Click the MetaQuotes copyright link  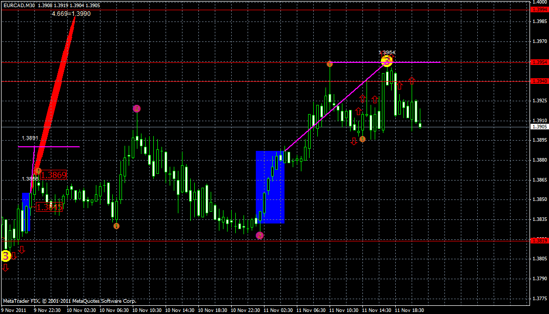tap(69, 301)
